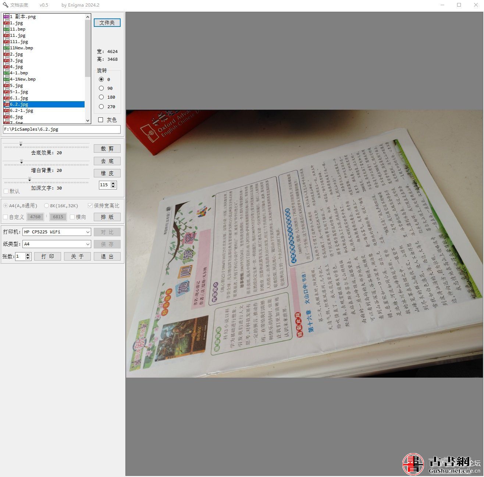Viewport: 484px width, 477px height.
Task: Select 6.2-1.jpg file entry
Action: 21,110
